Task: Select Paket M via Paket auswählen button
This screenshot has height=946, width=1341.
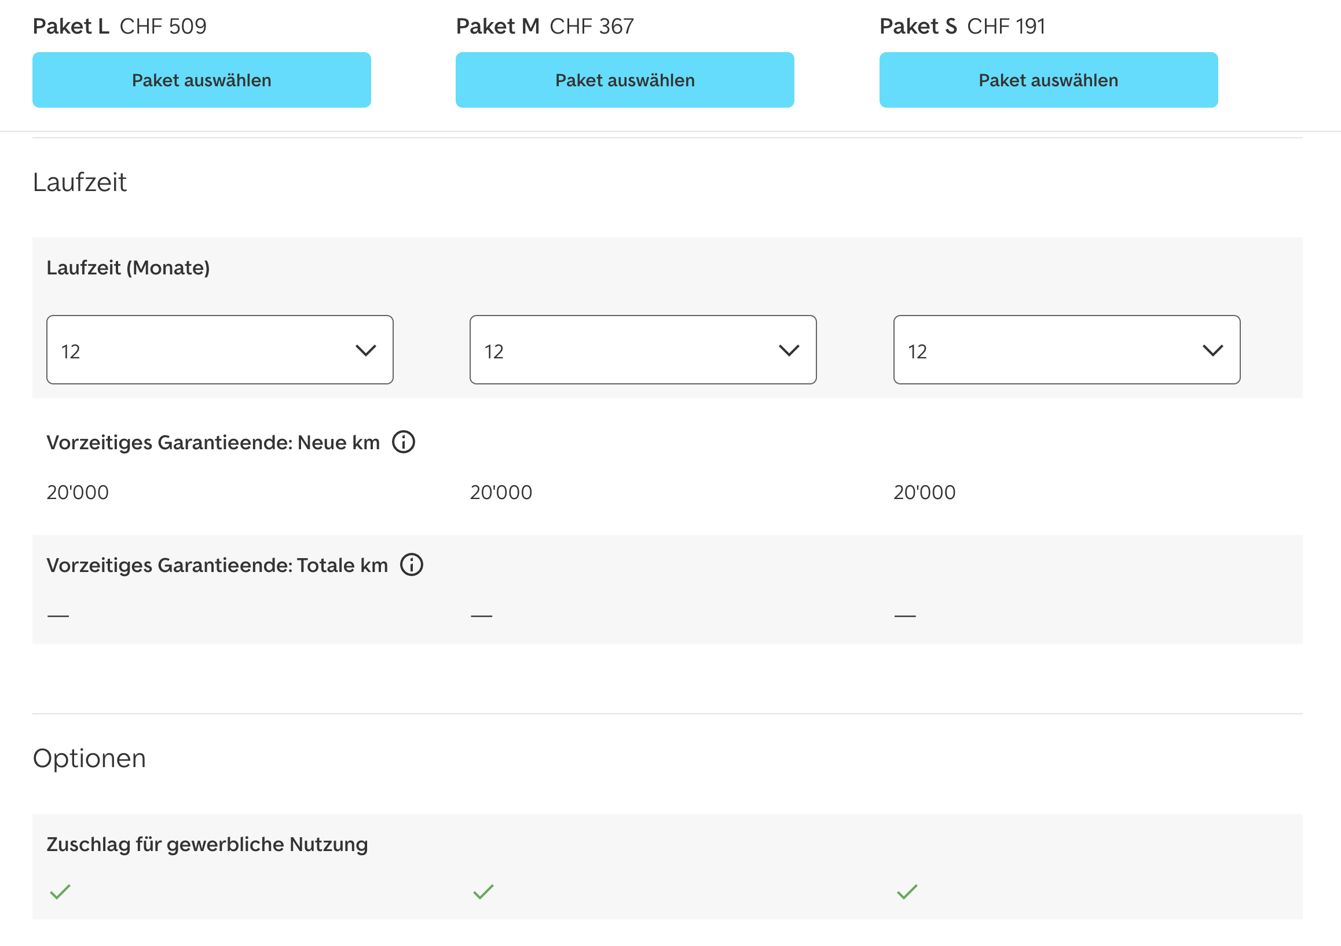Action: point(624,80)
